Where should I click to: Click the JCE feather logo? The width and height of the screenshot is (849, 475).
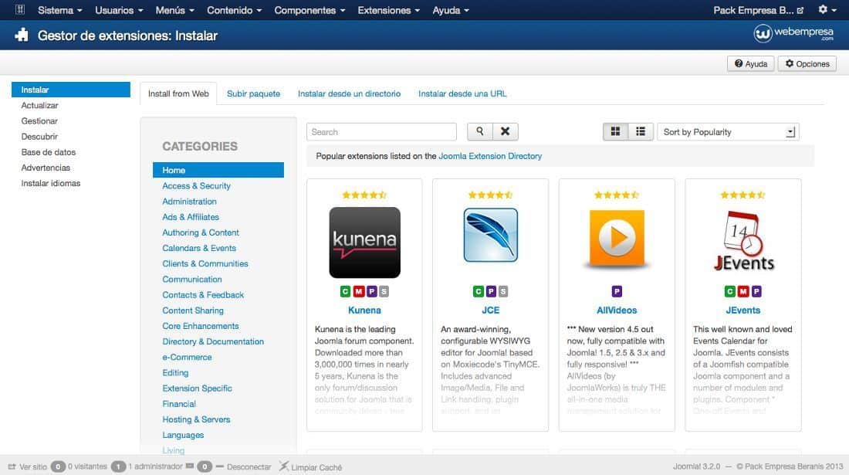point(491,235)
